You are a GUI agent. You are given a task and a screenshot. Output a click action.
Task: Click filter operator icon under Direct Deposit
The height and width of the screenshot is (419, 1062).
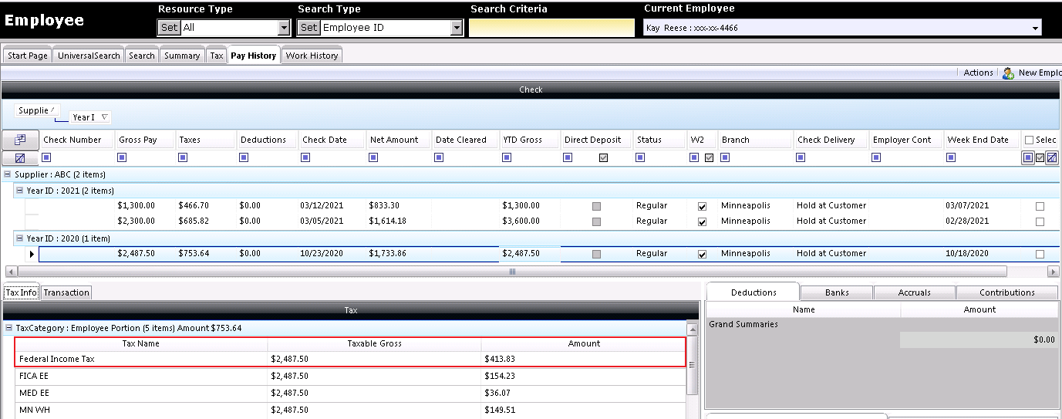click(568, 157)
